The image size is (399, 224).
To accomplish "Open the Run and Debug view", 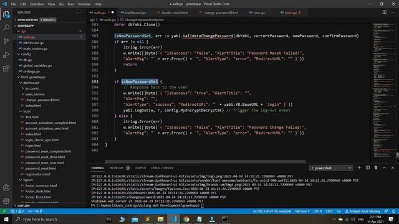I will click(6, 55).
